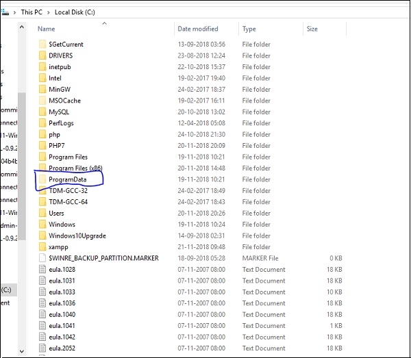411x358 pixels.
Task: Select the eula.1036 document icon
Action: [42, 303]
